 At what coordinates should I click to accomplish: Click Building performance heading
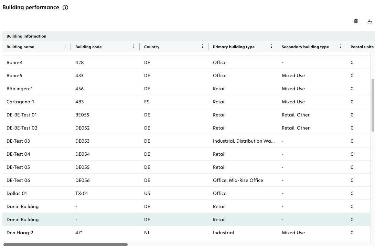pos(31,8)
